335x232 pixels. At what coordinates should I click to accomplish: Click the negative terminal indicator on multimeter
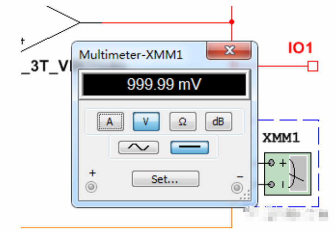(237, 188)
